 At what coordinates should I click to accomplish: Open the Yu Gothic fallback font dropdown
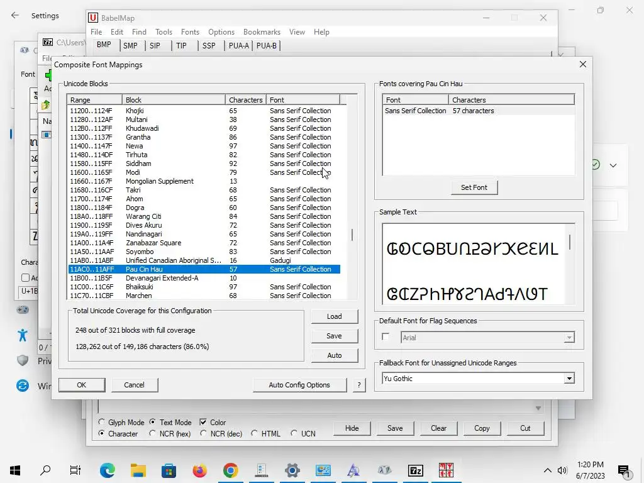pyautogui.click(x=569, y=379)
